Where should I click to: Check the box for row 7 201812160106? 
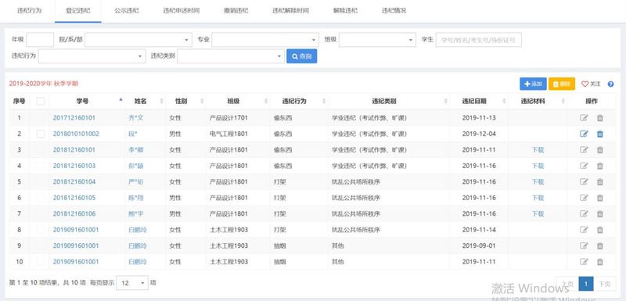tap(41, 213)
